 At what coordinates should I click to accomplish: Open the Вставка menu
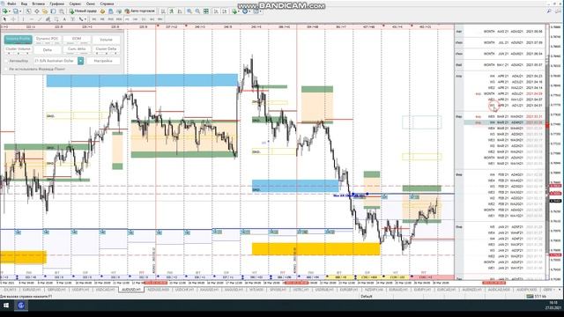38,4
